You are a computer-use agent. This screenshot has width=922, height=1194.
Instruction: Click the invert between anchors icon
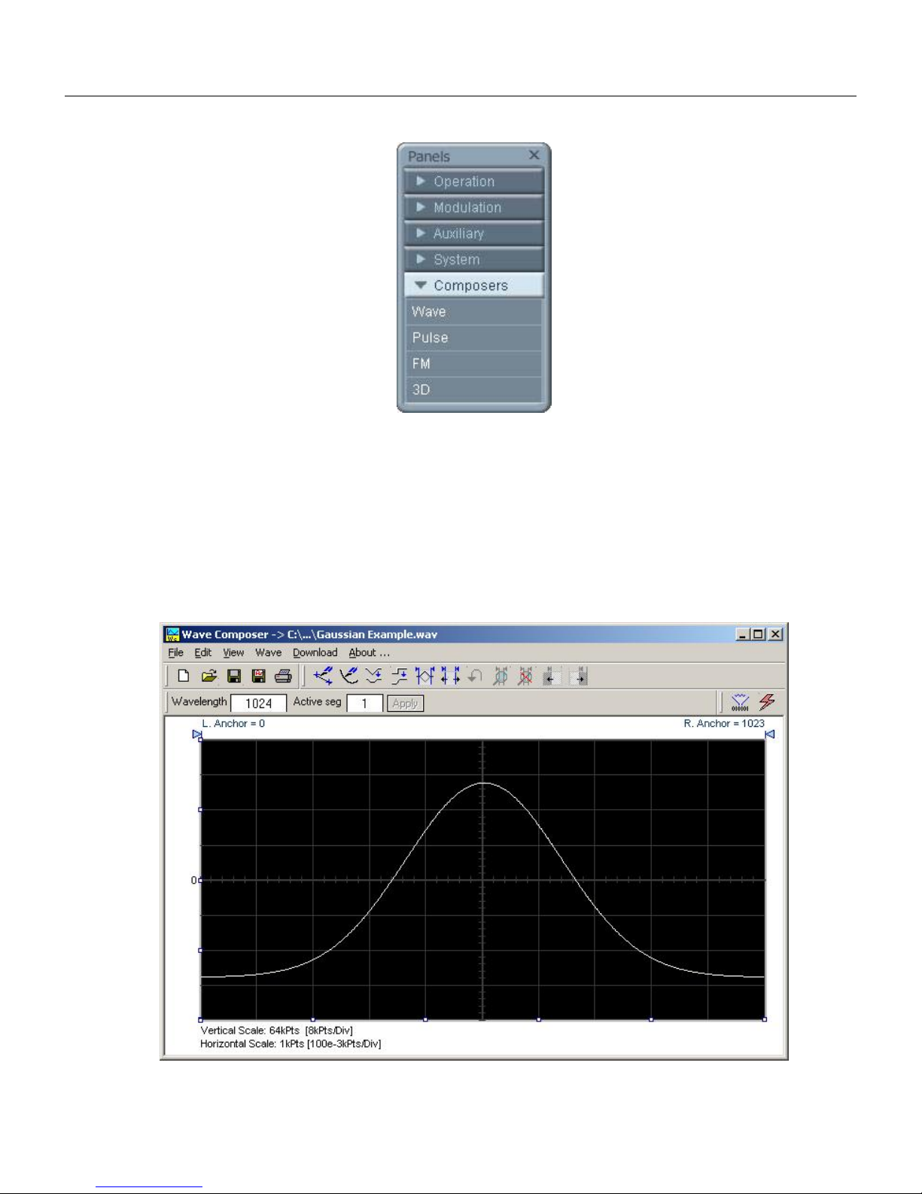424,676
